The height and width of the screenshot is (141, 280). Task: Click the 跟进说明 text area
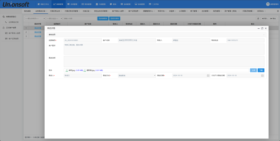pyautogui.click(x=164, y=62)
